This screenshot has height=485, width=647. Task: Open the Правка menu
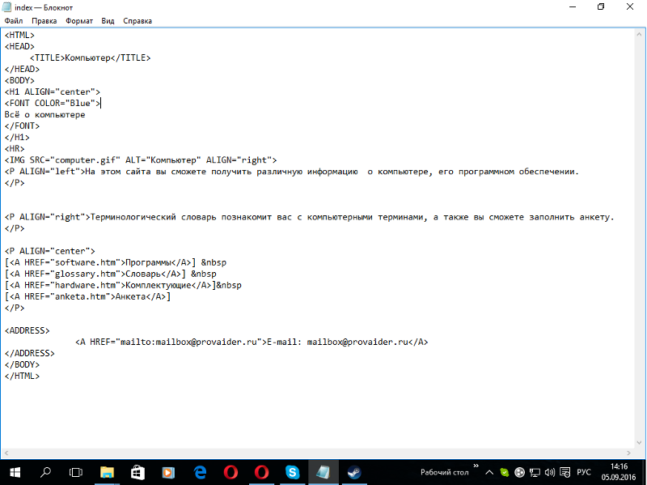[x=44, y=21]
